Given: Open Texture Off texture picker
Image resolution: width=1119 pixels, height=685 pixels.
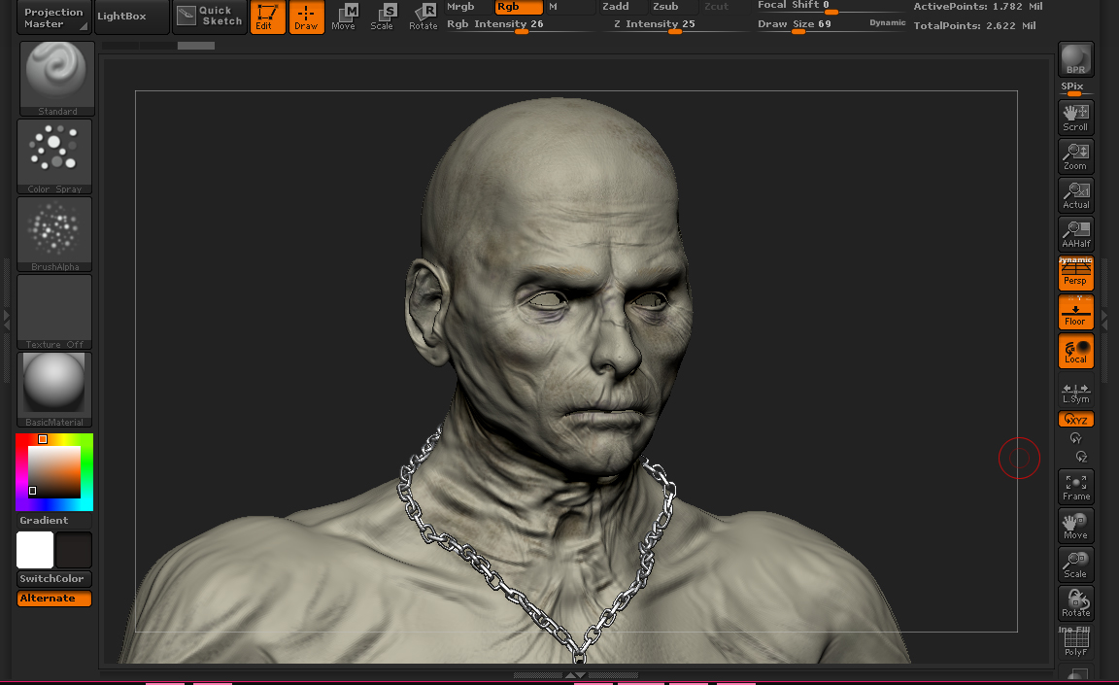Looking at the screenshot, I should [54, 312].
